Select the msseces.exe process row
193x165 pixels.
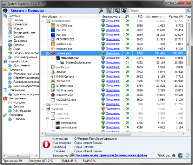113,49
